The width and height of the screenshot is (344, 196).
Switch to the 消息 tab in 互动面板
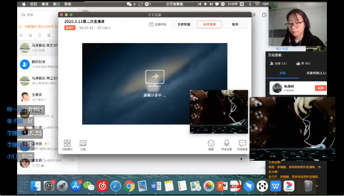point(282,73)
